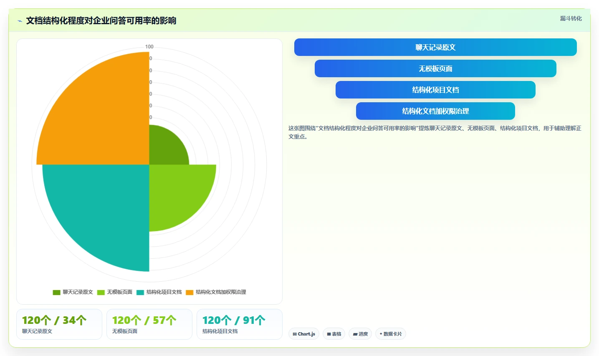Click the description paragraph under the funnel
Viewport: 599px width, 356px height.
pos(435,132)
